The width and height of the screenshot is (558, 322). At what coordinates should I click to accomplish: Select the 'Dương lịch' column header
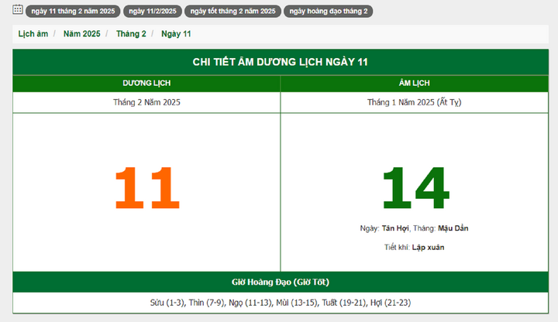[x=146, y=84]
